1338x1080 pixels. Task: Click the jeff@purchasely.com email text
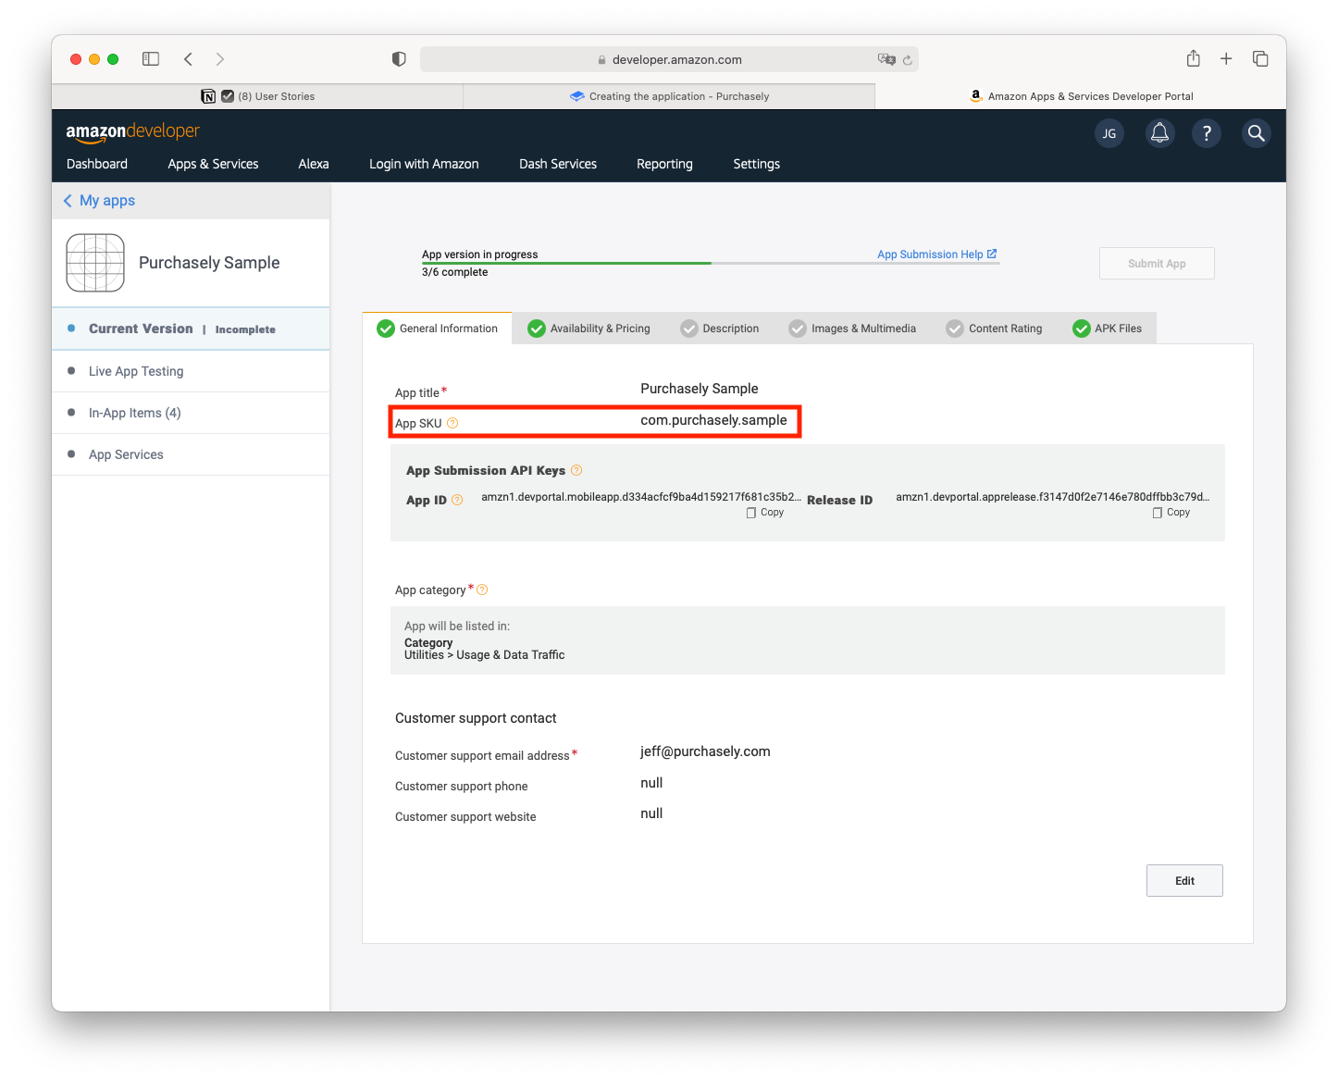[x=705, y=751]
